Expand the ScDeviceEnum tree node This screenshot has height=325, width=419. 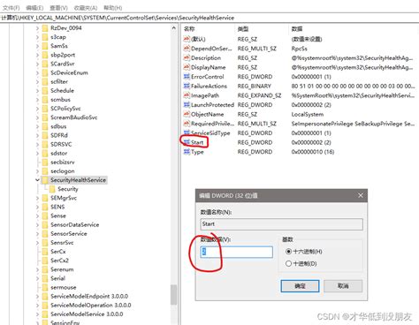37,72
